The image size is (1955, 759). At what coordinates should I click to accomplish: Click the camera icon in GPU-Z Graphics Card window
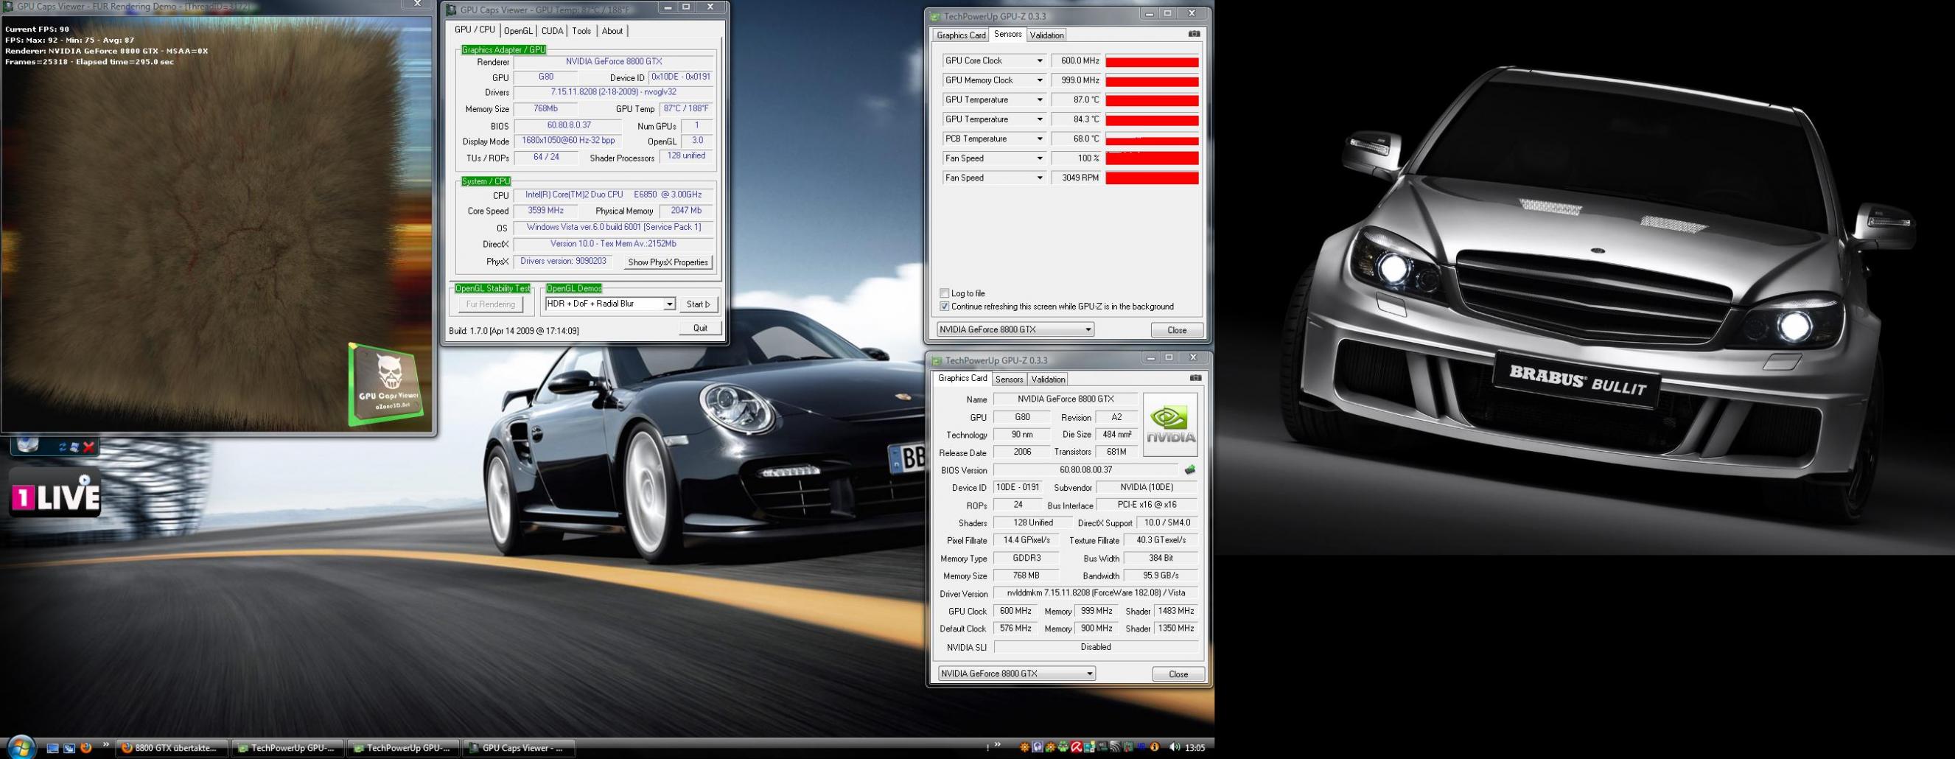point(1195,378)
